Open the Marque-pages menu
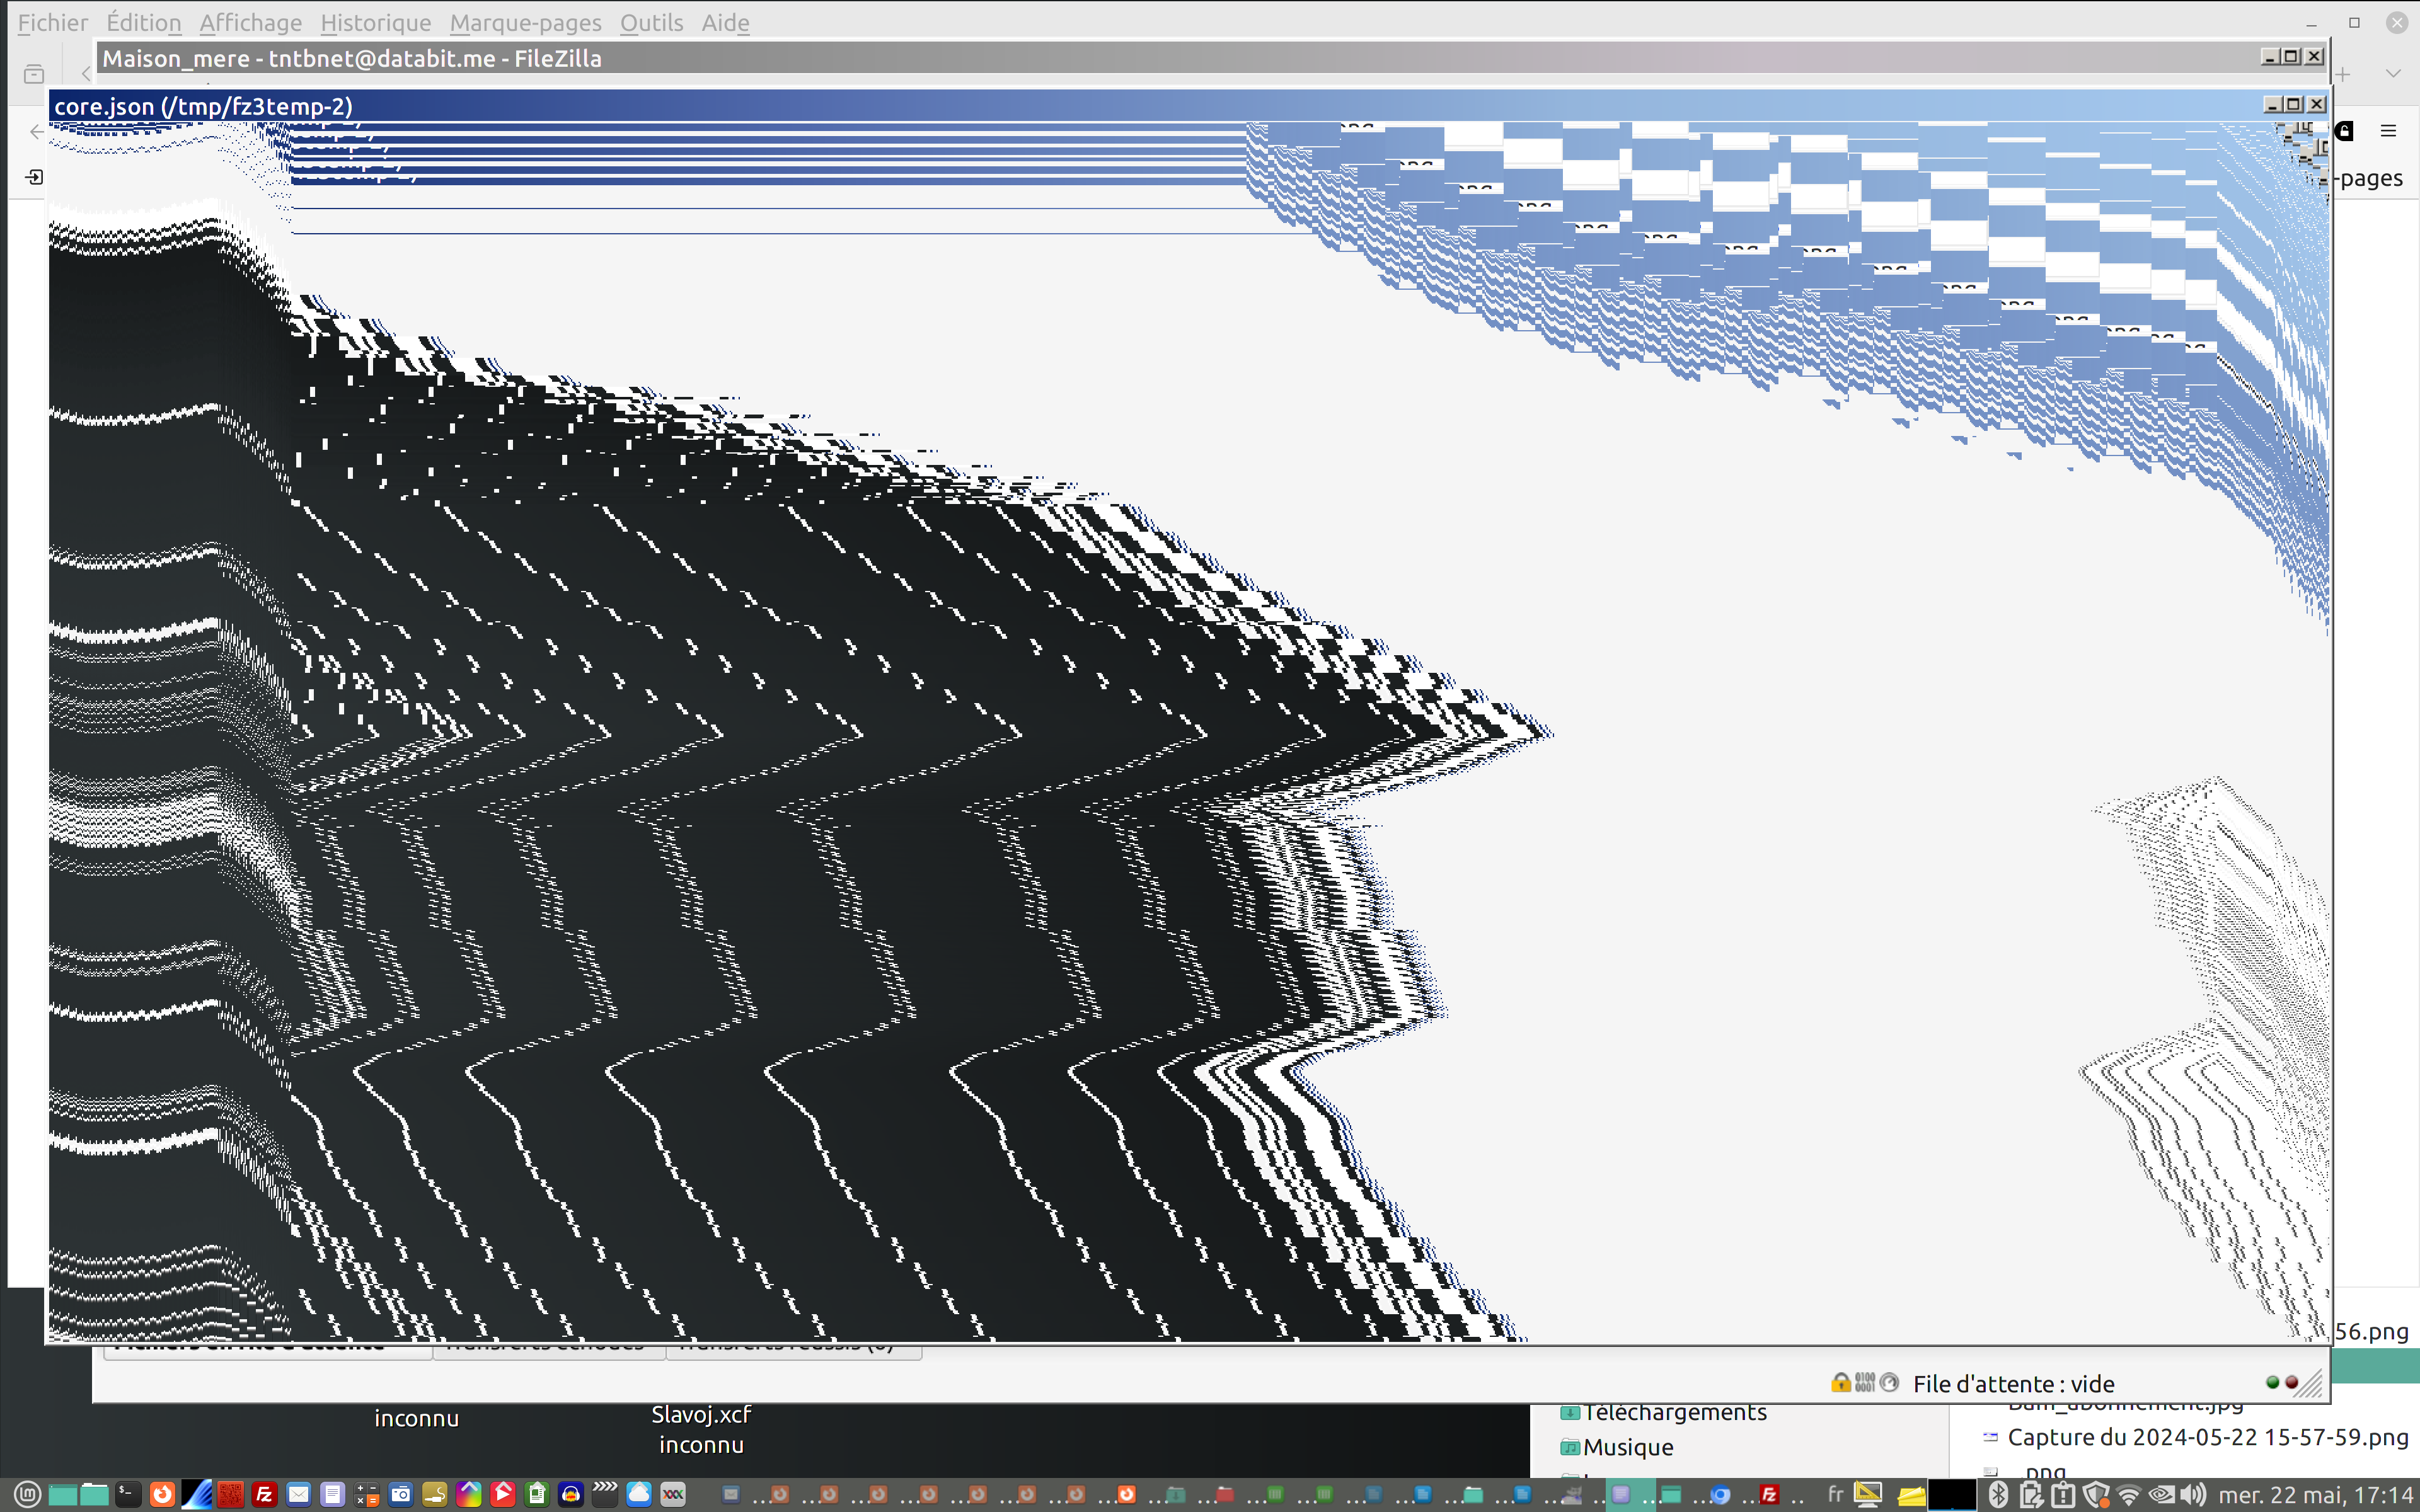 (x=525, y=22)
